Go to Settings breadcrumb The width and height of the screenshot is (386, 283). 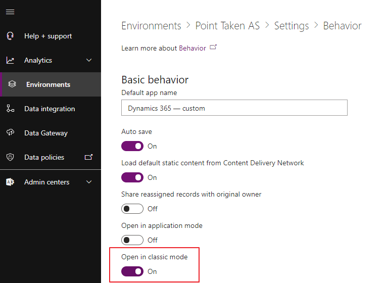tap(292, 26)
